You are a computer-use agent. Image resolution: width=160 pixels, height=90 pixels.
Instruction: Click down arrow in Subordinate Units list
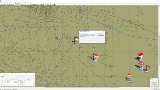pyautogui.click(x=22, y=84)
